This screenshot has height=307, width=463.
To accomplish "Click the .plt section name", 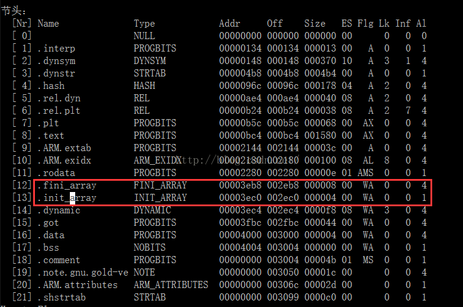I will click(49, 123).
